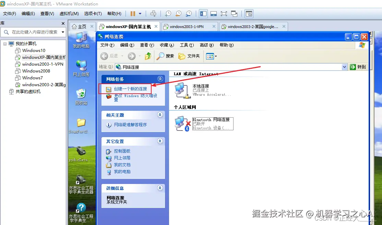Click the 文件夹 toolbar button
382x225 pixels.
(189, 56)
